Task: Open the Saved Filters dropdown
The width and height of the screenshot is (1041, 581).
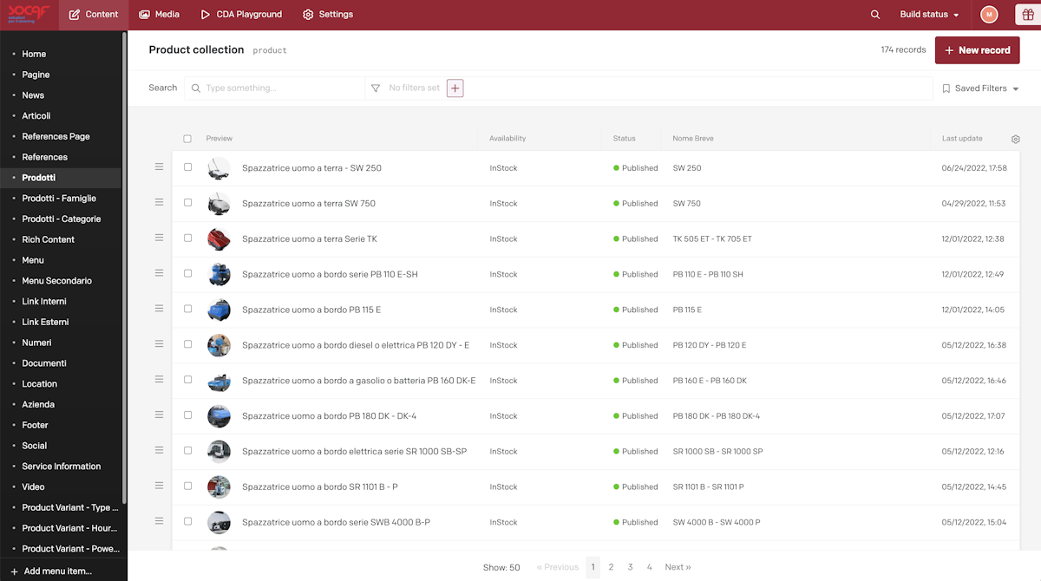Action: (x=980, y=88)
